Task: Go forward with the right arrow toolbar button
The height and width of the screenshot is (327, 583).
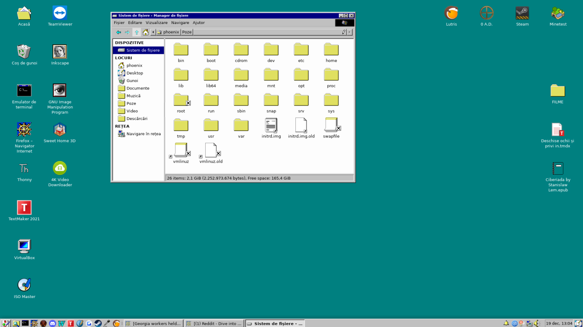Action: coord(127,32)
